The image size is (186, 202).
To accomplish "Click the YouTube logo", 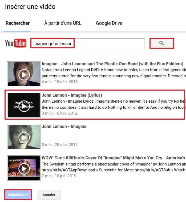I will click(x=16, y=43).
